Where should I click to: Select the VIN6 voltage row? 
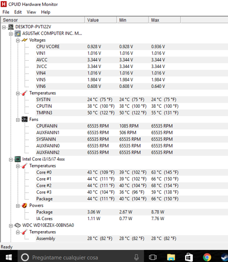[x=132, y=86]
